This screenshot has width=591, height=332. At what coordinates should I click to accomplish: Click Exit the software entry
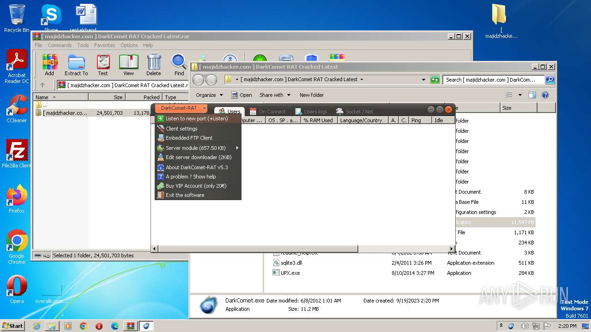coord(198,195)
